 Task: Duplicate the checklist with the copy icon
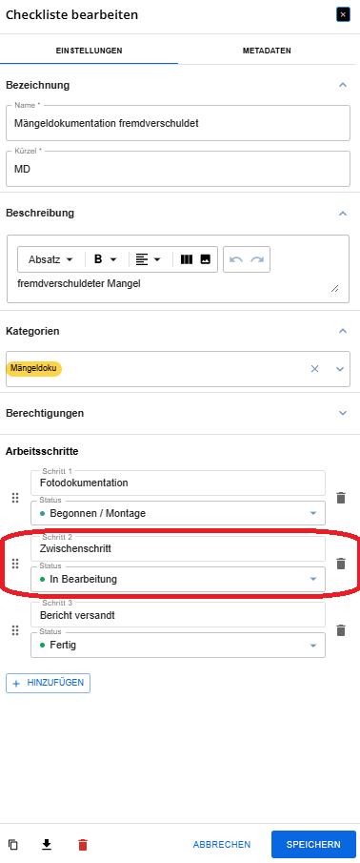(x=13, y=844)
